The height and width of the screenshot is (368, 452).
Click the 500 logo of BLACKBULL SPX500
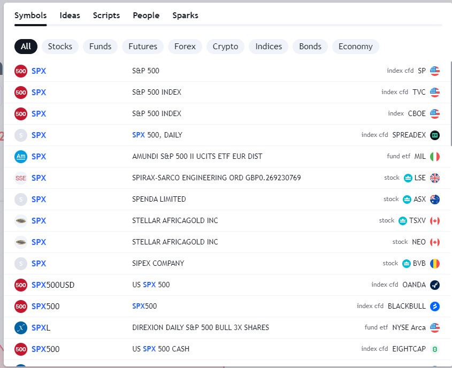coord(21,306)
